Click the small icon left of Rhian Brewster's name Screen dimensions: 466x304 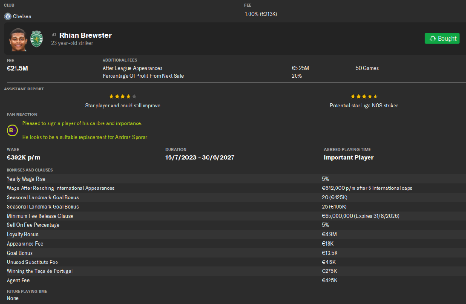[x=55, y=35]
